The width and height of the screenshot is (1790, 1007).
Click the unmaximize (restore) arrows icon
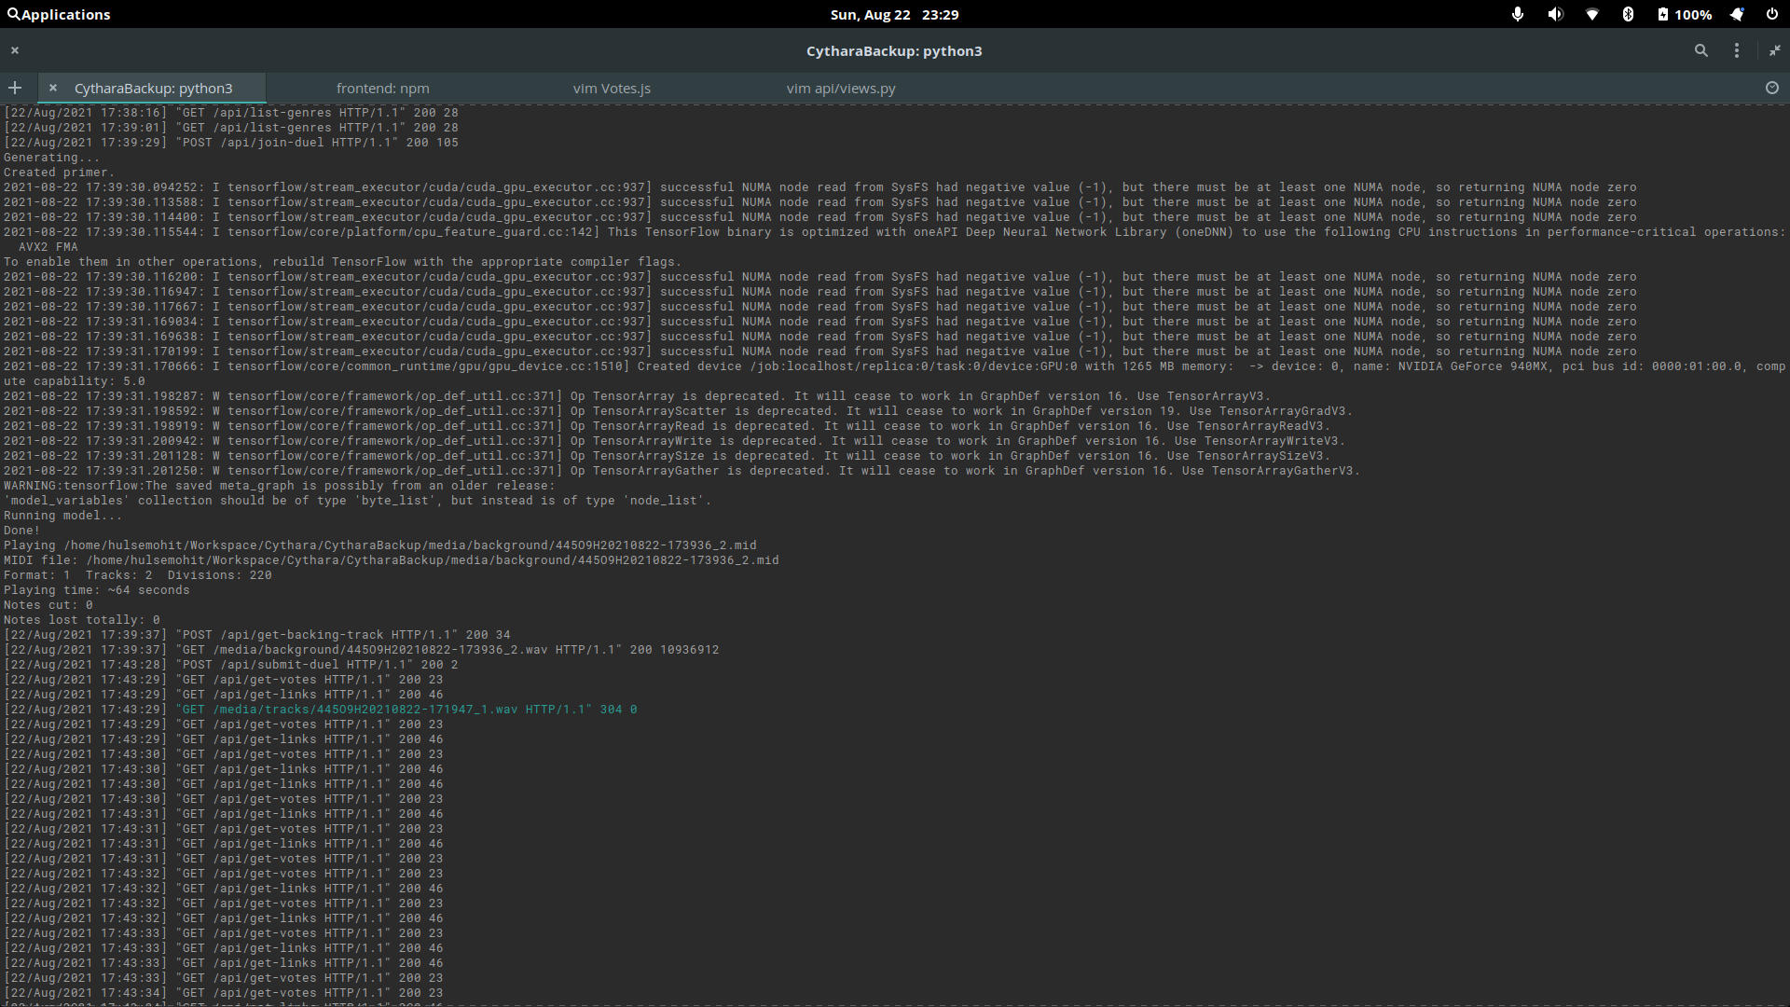point(1774,50)
